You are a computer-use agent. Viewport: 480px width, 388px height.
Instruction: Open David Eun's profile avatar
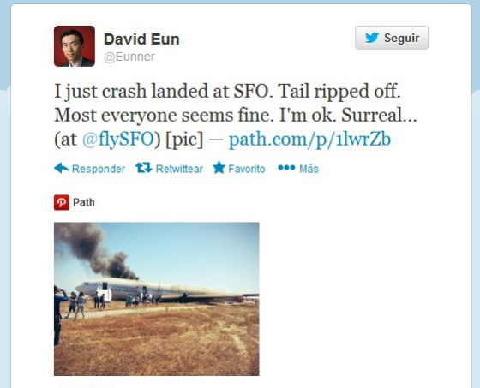click(75, 46)
